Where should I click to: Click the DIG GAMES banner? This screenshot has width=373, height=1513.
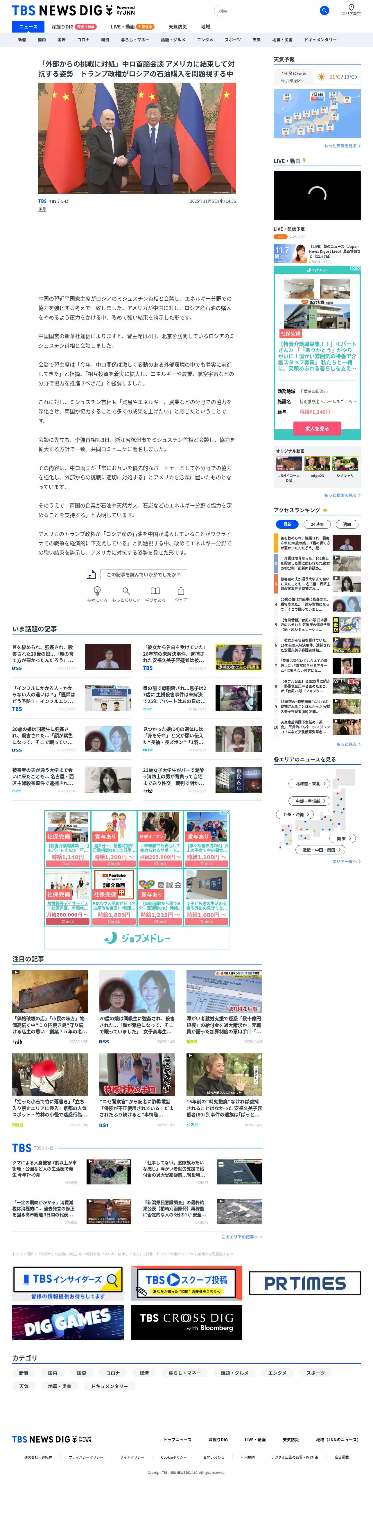pos(68,1322)
